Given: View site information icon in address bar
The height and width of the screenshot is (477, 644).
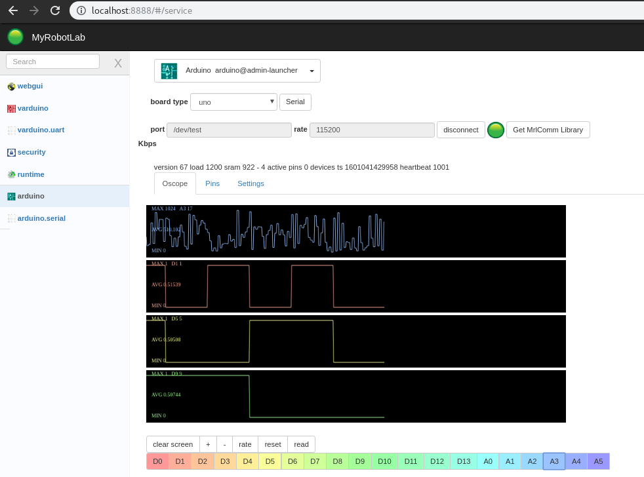Looking at the screenshot, I should [81, 10].
